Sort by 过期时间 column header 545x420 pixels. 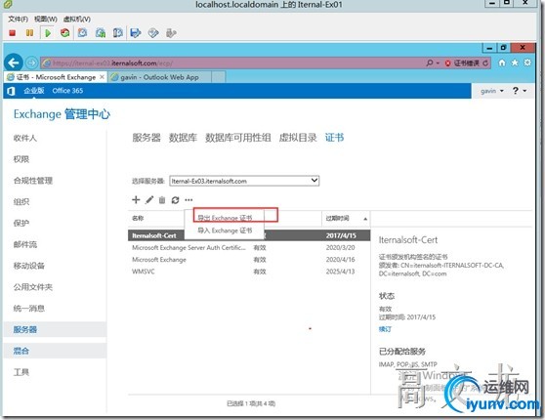click(x=346, y=219)
